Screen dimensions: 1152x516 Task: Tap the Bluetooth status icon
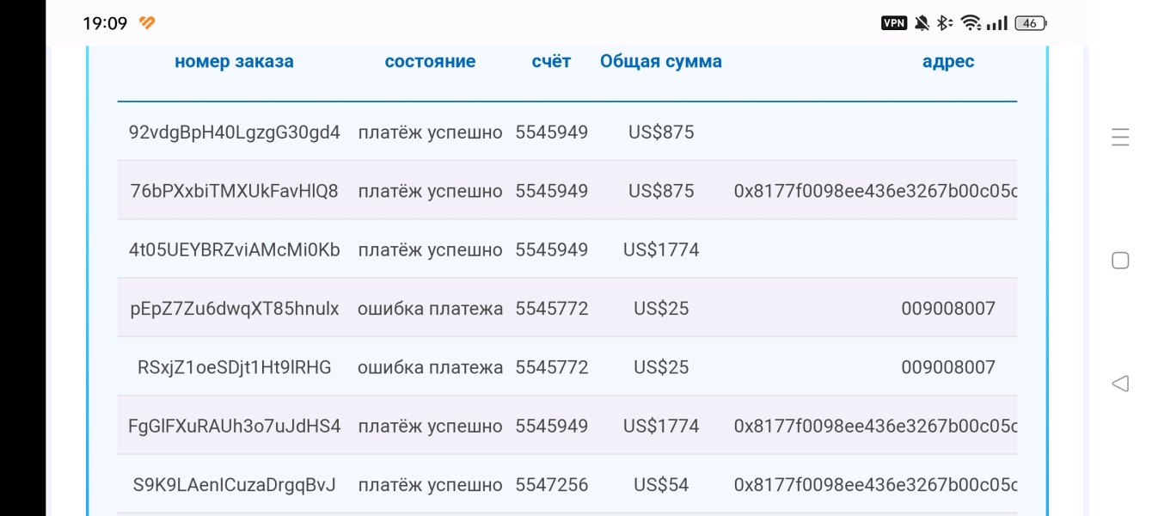pyautogui.click(x=944, y=23)
